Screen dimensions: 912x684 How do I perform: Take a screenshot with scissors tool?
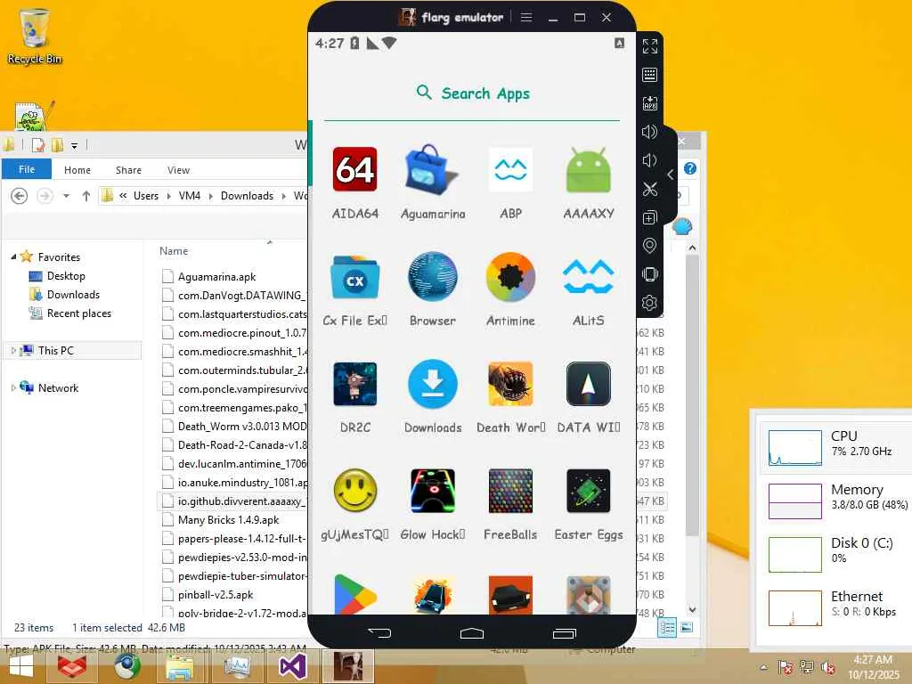(649, 189)
